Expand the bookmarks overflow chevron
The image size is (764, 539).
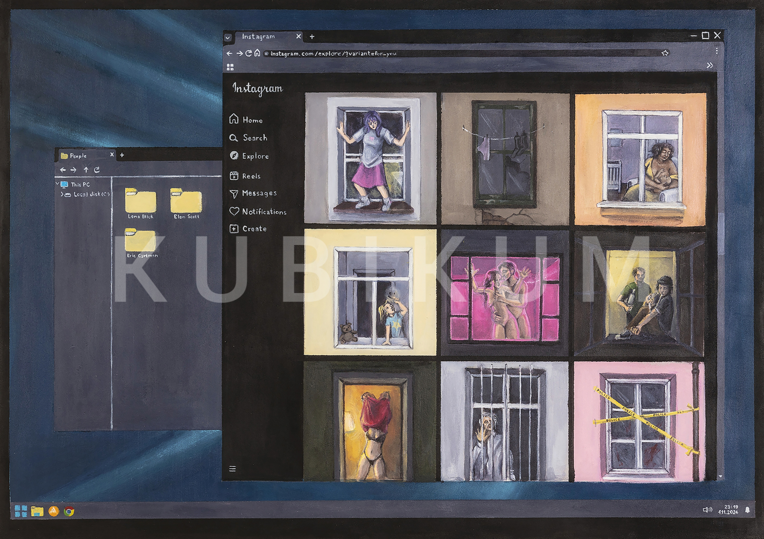709,65
